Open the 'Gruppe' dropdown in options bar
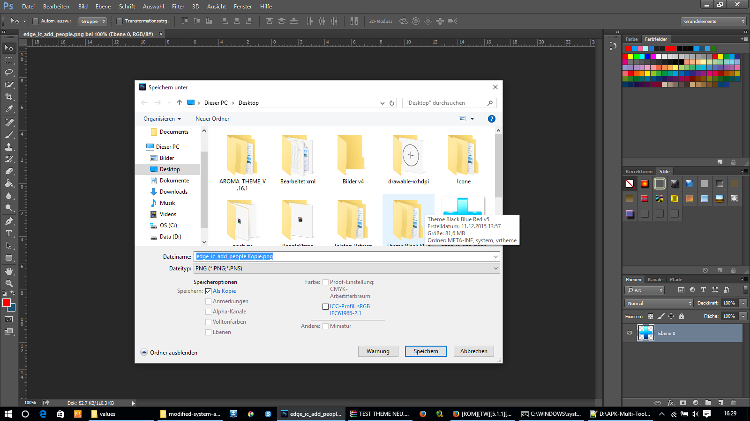Screen dimensions: 750x421 pyautogui.click(x=93, y=21)
